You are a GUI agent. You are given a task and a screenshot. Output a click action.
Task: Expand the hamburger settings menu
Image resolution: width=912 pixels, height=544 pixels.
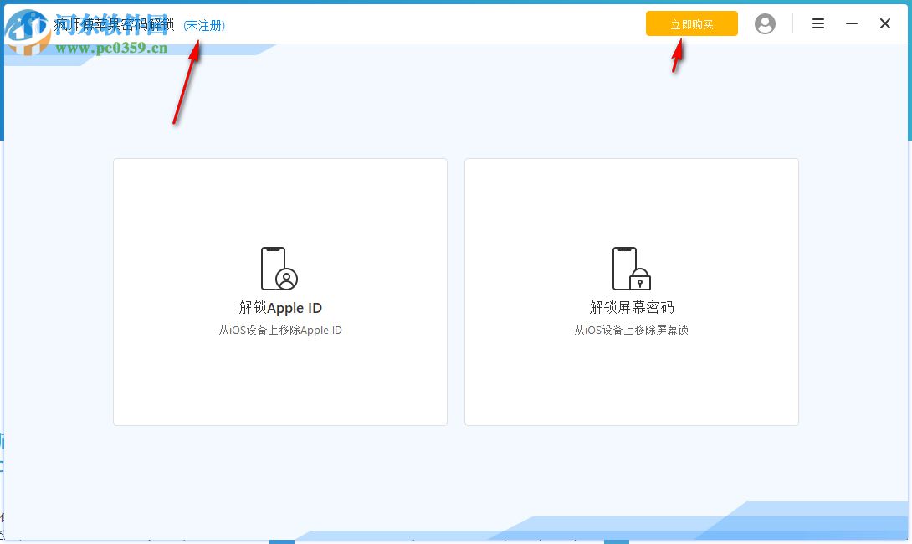(x=817, y=23)
